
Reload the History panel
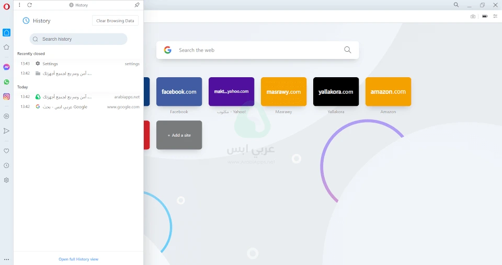click(x=29, y=5)
